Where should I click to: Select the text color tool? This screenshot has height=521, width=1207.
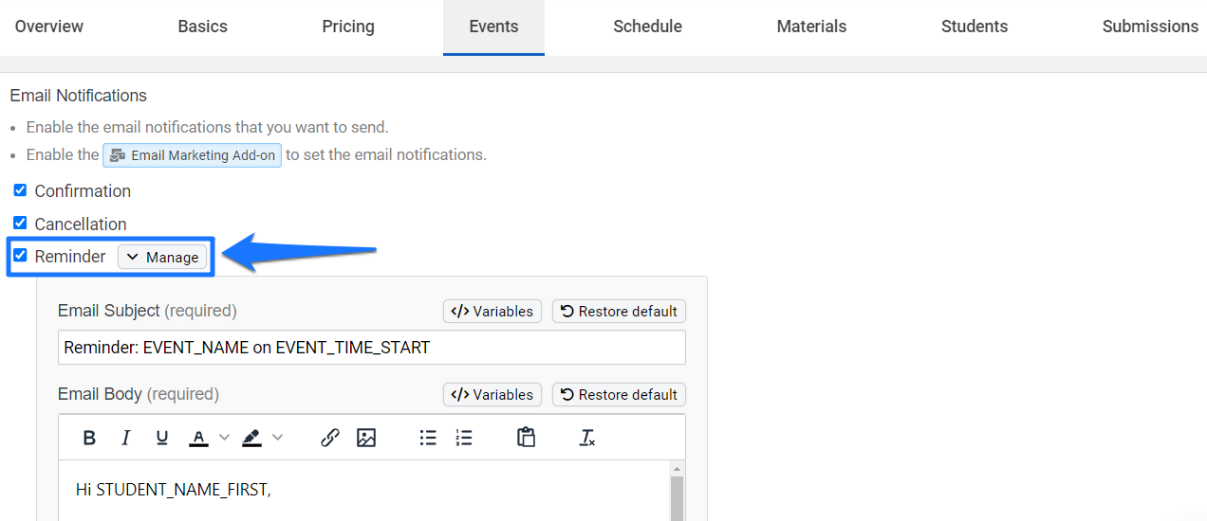click(x=198, y=438)
